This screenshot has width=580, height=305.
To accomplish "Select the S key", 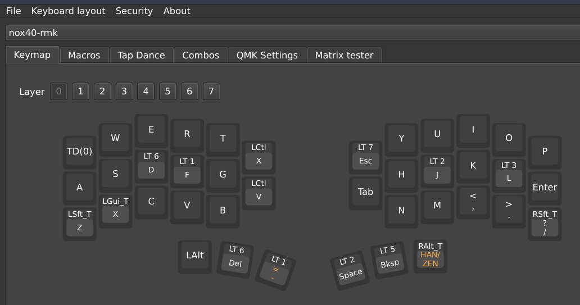I will click(115, 175).
